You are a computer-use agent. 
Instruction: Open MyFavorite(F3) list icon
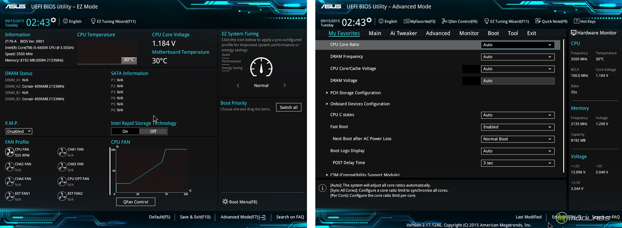tap(406, 21)
